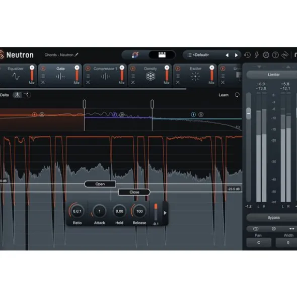This screenshot has height=298, width=297.
Task: Click the Exciter starburst icon
Action: click(195, 77)
